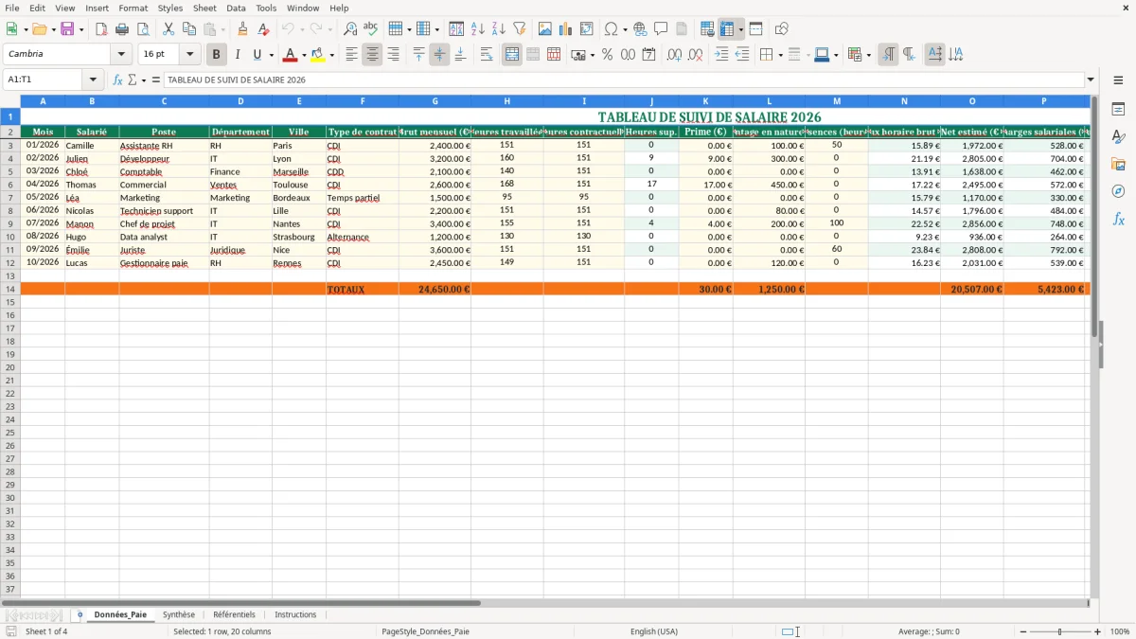
Task: Open Find & Replace icon
Action: [x=350, y=29]
